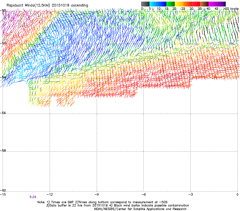This screenshot has width=240, height=211.
Task: Click the '-56' latitude axis label
Action: [x=3, y=113]
